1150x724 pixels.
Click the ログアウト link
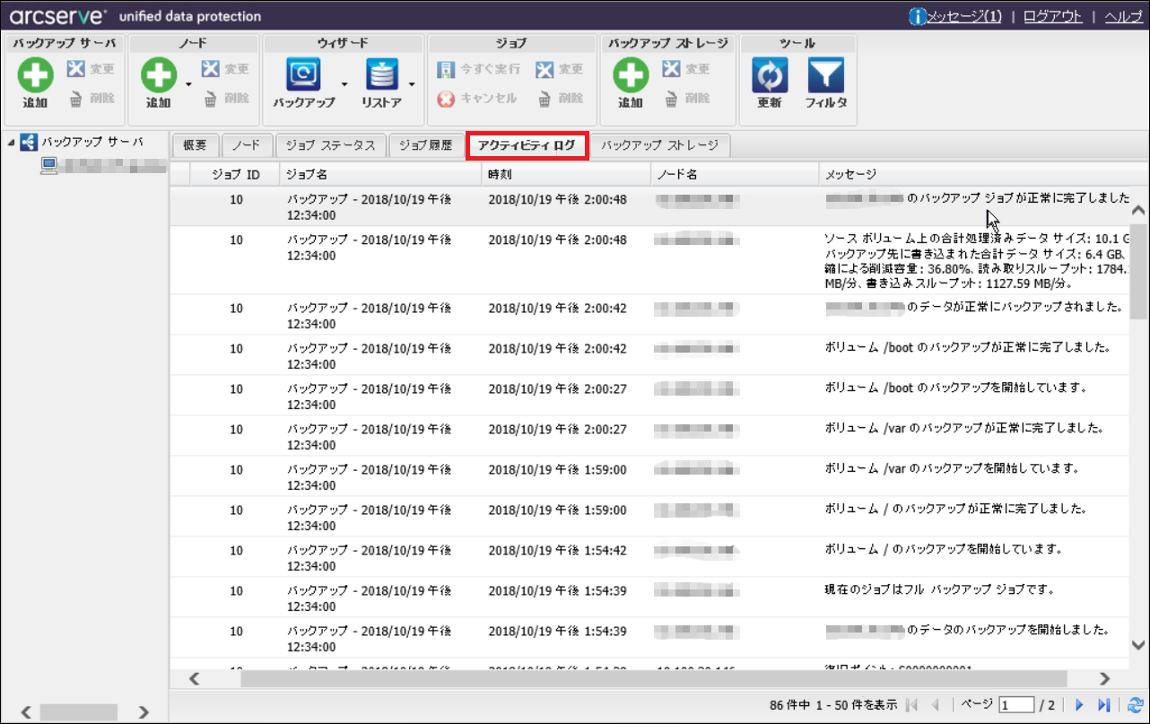(x=1052, y=16)
